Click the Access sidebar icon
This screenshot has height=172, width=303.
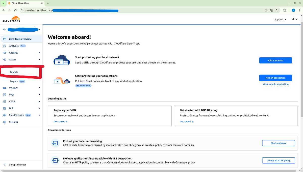pos(5,60)
